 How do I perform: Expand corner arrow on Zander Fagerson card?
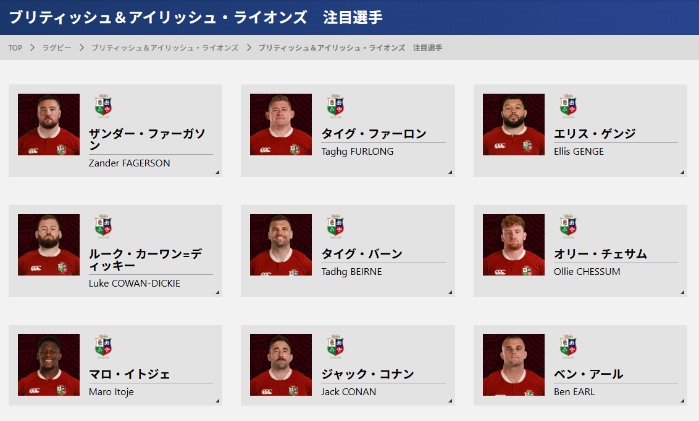pyautogui.click(x=217, y=173)
